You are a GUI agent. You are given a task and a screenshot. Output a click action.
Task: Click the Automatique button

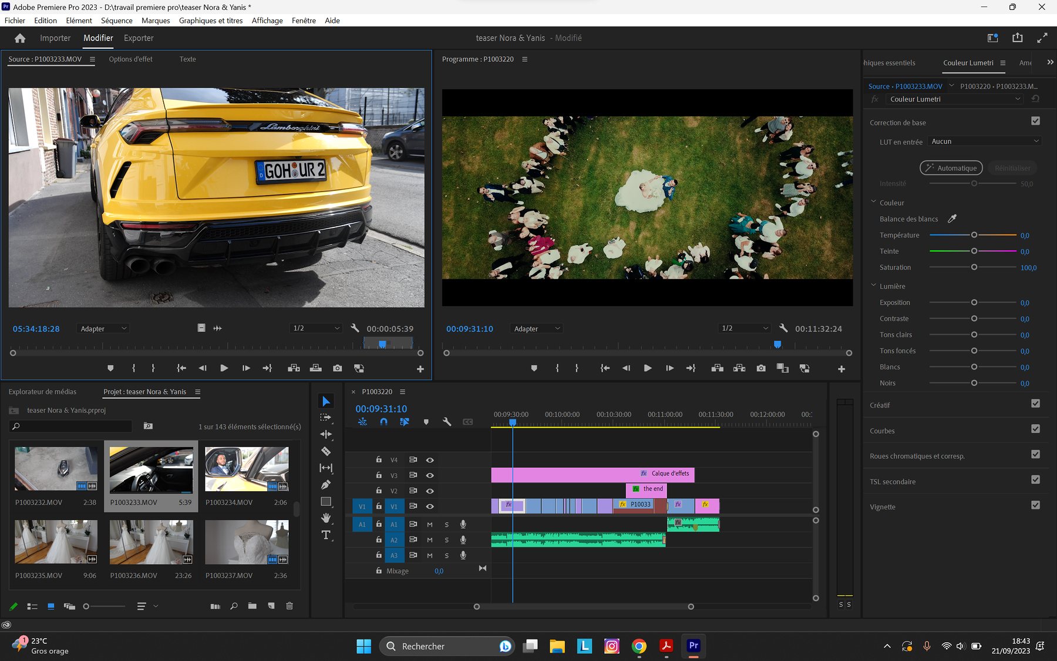click(x=951, y=168)
